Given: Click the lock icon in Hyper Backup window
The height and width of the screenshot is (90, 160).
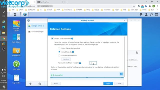Looking at the screenshot, I should pyautogui.click(x=137, y=53).
